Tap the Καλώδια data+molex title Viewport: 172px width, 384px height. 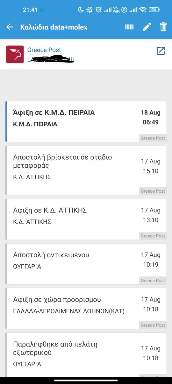(x=54, y=27)
